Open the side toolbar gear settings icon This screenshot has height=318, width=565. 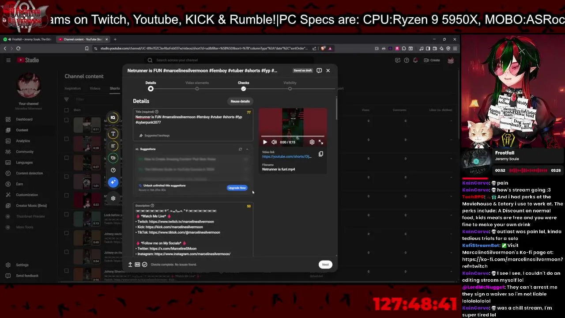[x=113, y=198]
